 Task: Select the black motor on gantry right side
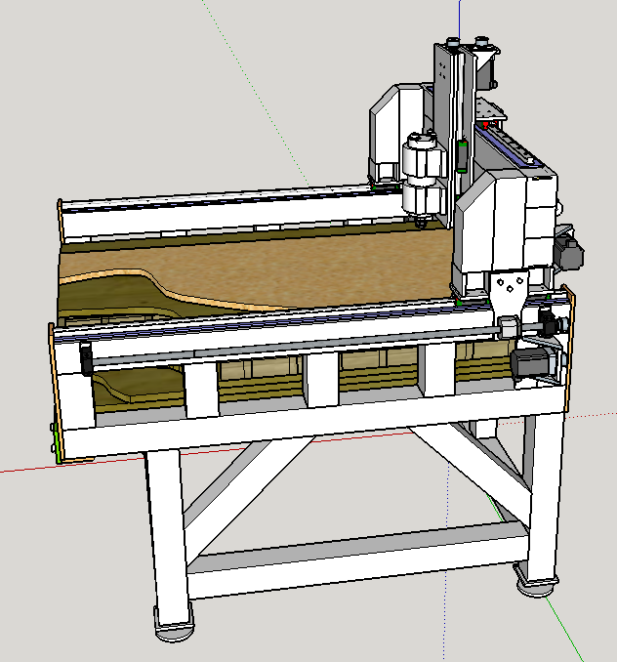point(567,251)
